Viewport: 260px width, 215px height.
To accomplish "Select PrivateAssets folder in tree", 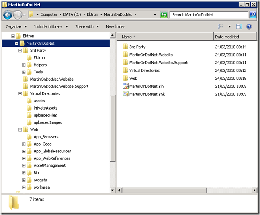I will tap(42, 108).
